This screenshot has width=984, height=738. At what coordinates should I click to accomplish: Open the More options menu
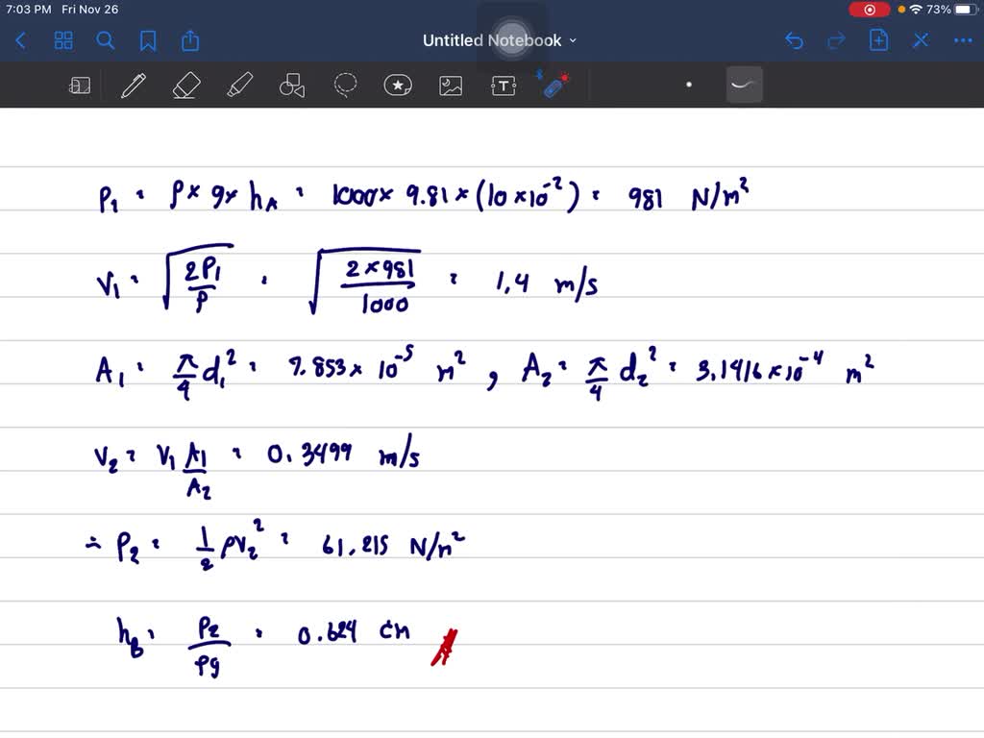(962, 40)
